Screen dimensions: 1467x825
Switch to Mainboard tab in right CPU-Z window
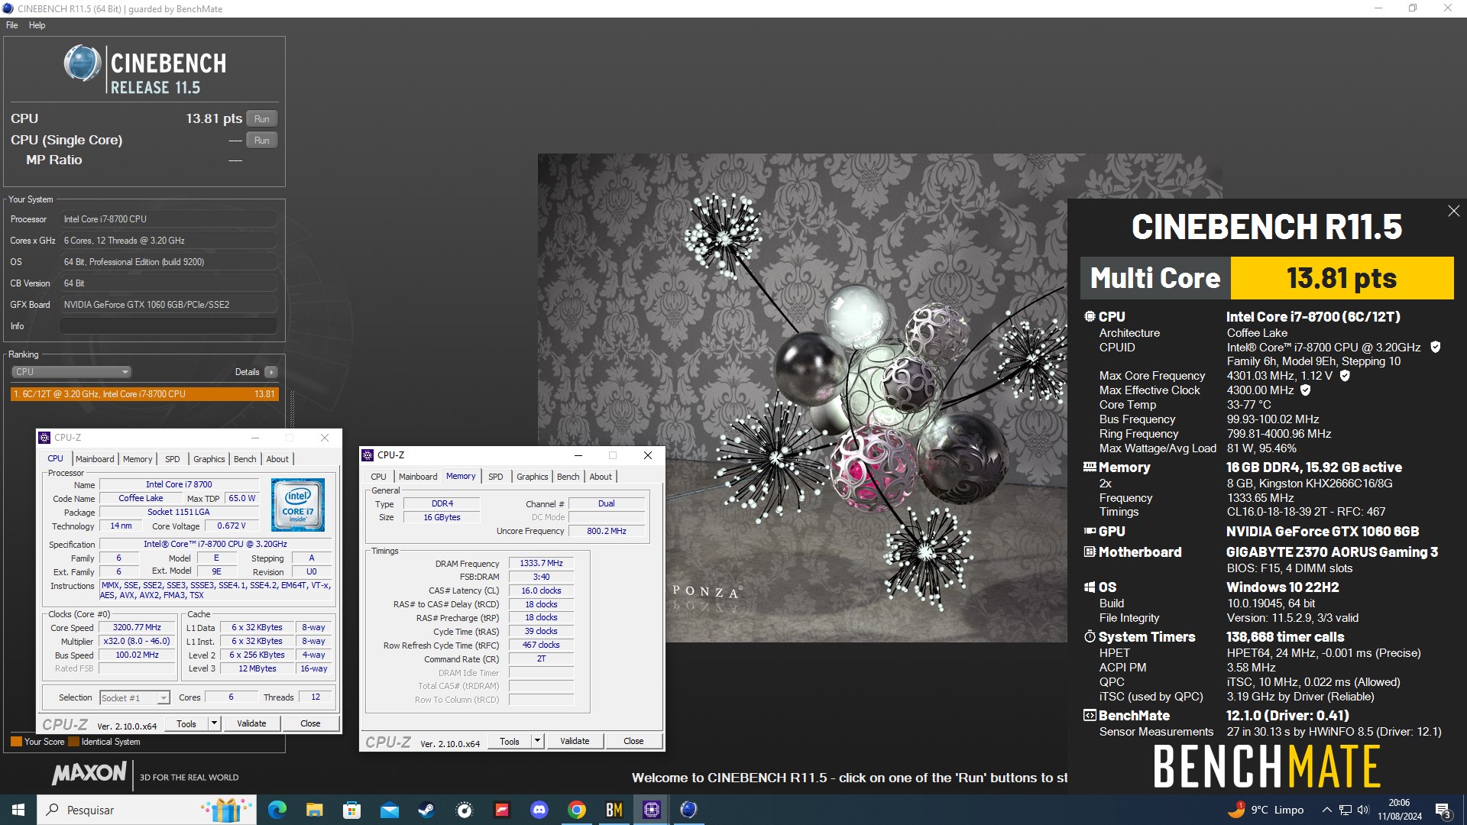pyautogui.click(x=418, y=477)
